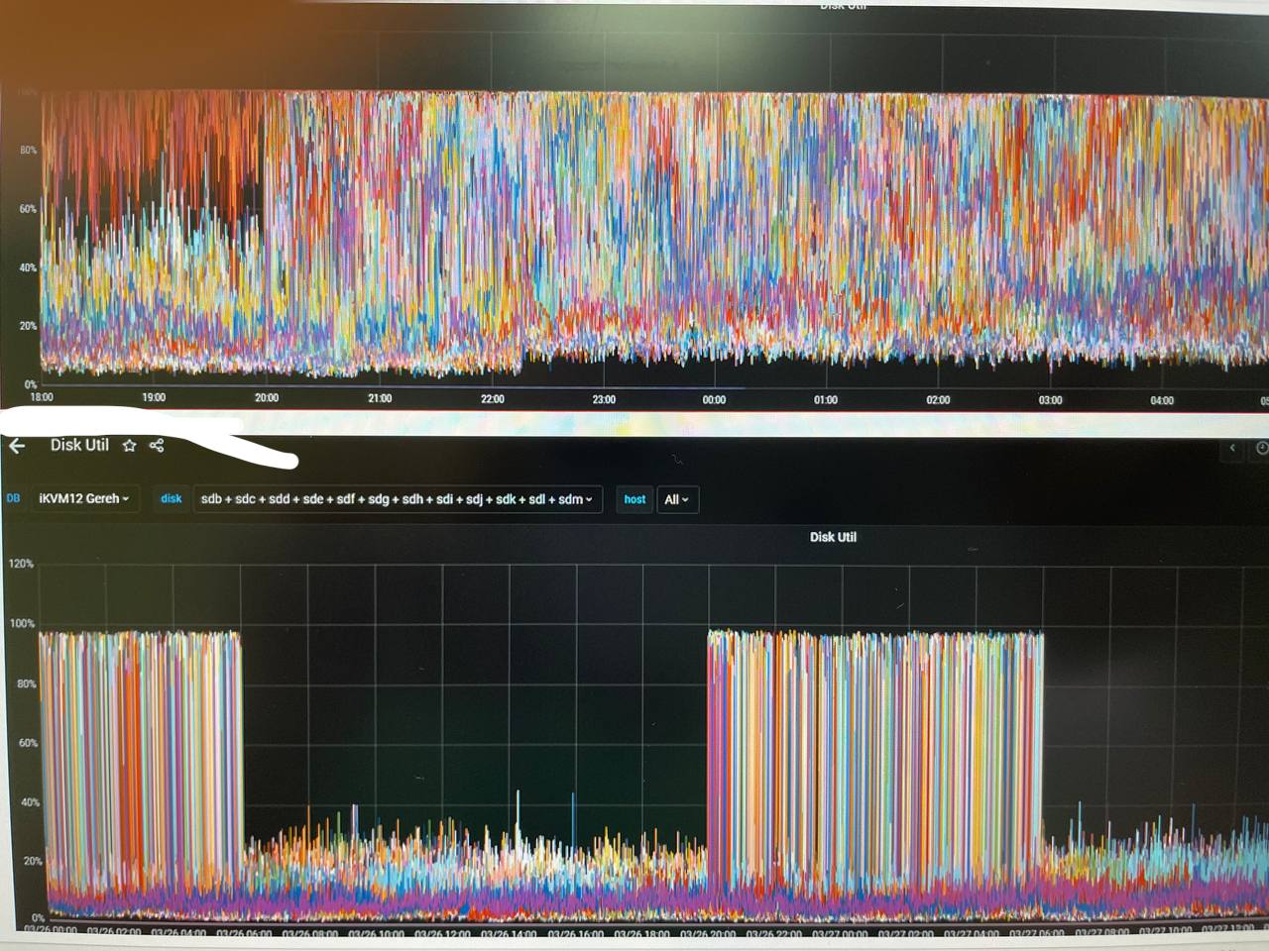This screenshot has height=951, width=1269.
Task: Open the iKVM12 Gereh DB dropdown
Action: coord(84,499)
